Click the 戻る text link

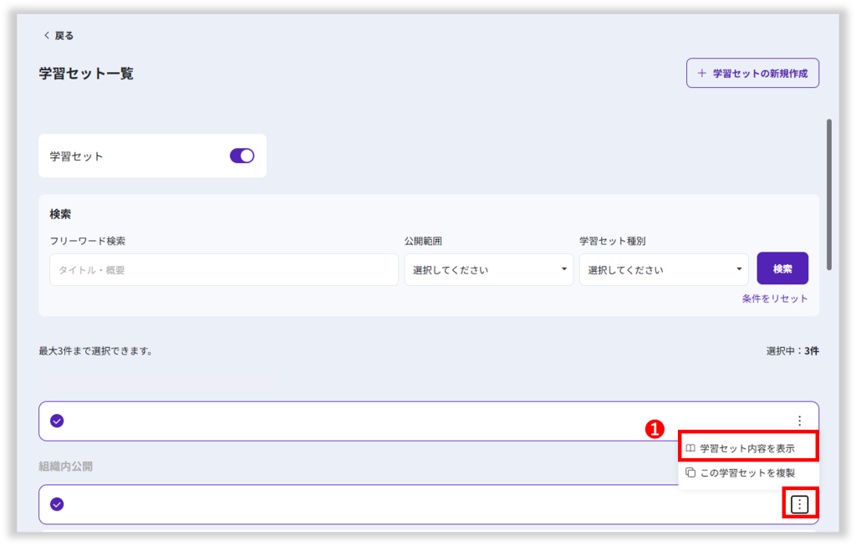(x=64, y=36)
